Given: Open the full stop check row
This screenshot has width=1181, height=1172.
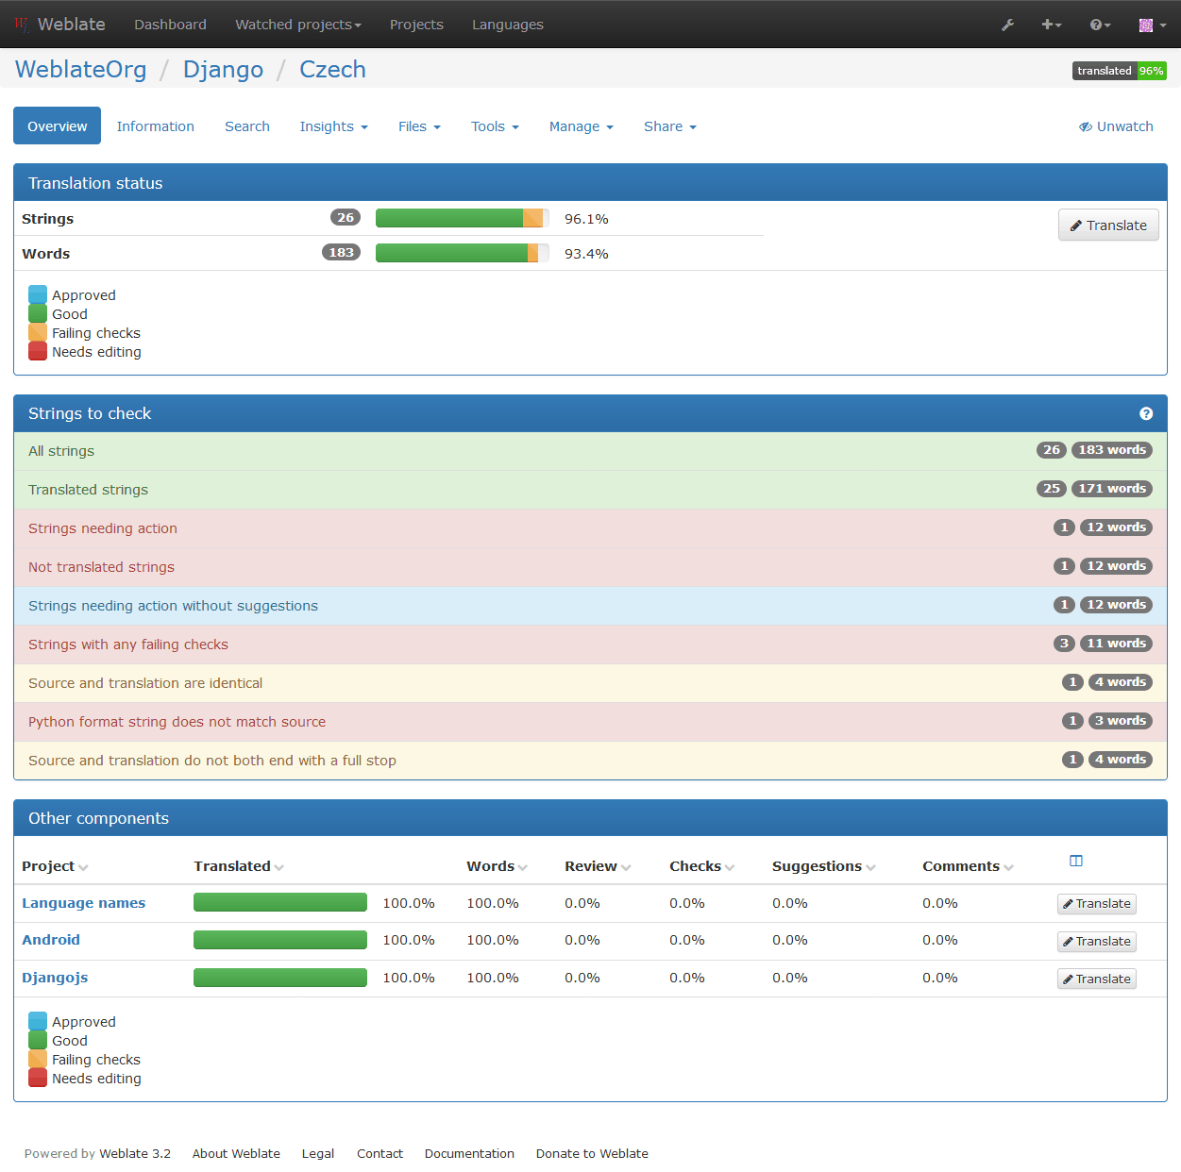Looking at the screenshot, I should point(590,761).
